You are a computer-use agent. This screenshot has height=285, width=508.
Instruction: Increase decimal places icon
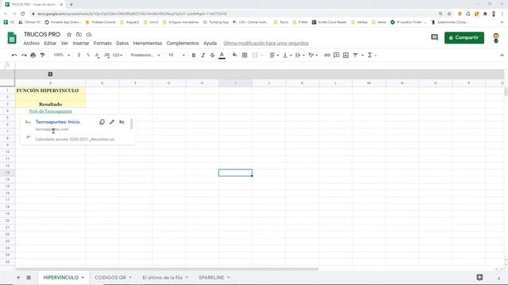click(106, 55)
